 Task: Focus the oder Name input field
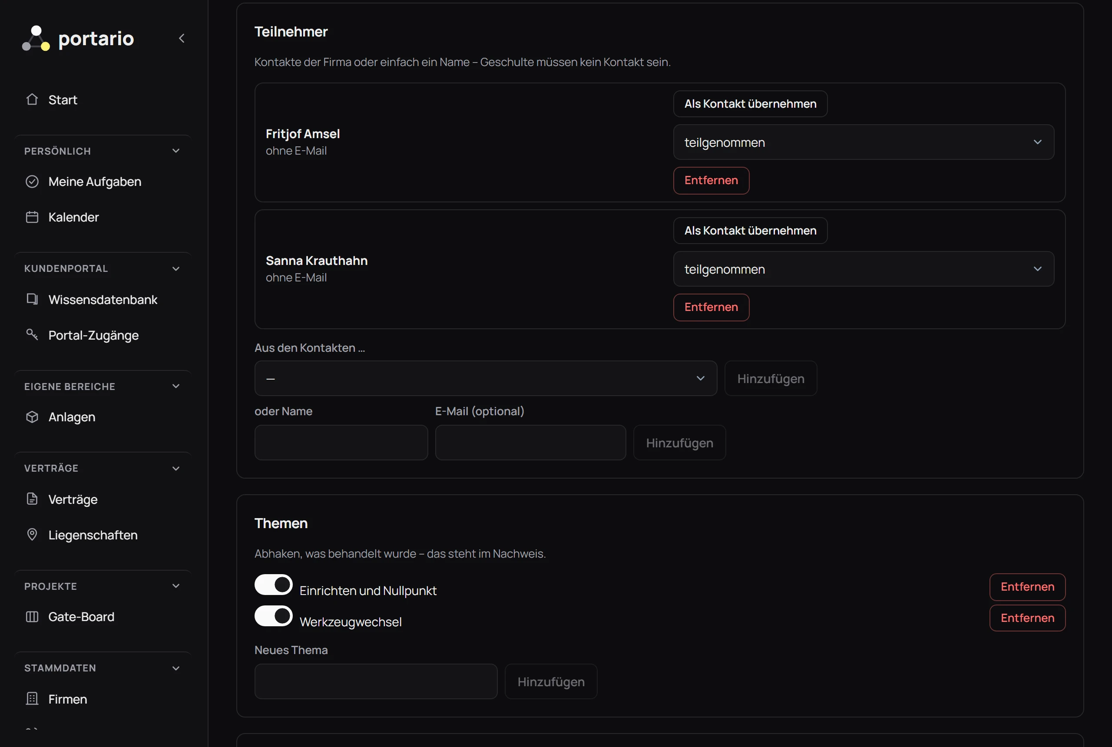click(341, 443)
